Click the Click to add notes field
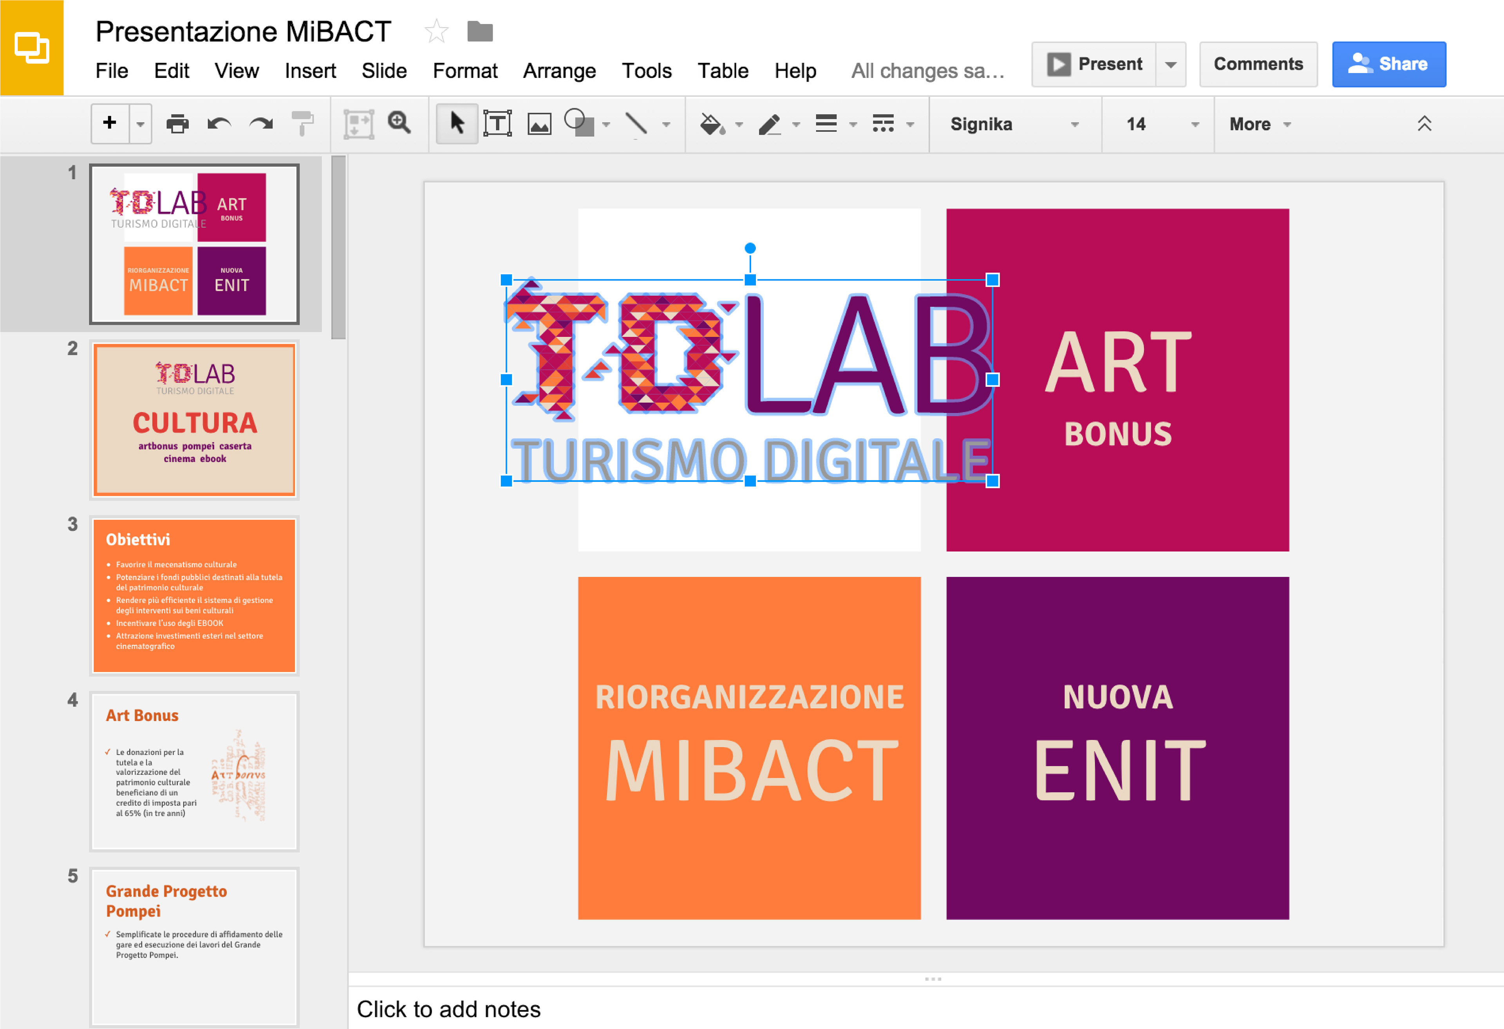Image resolution: width=1504 pixels, height=1029 pixels. (926, 1009)
